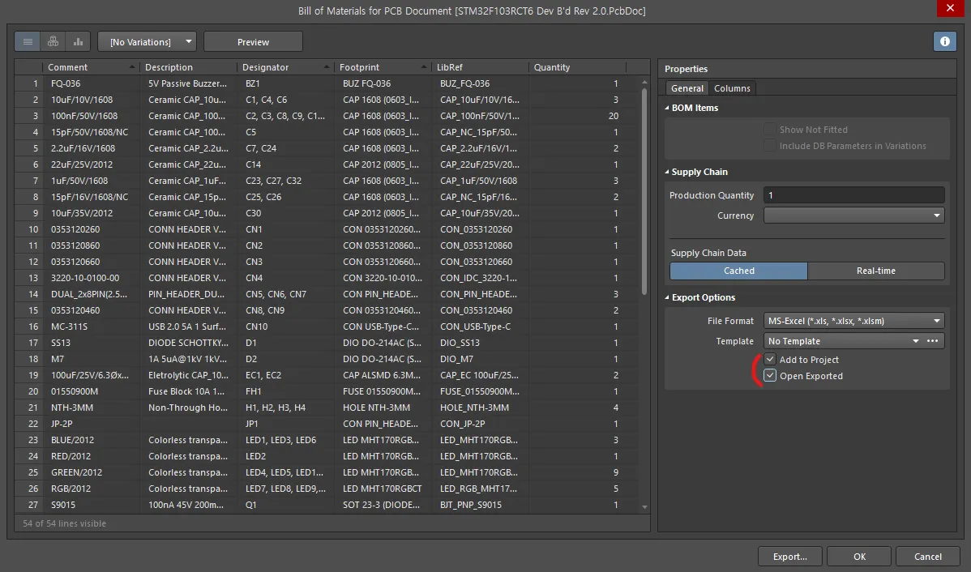
Task: Switch to grouped component view using cubes icon
Action: pos(52,41)
